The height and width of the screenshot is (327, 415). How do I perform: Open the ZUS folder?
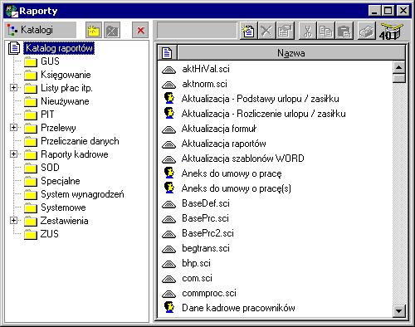click(50, 234)
